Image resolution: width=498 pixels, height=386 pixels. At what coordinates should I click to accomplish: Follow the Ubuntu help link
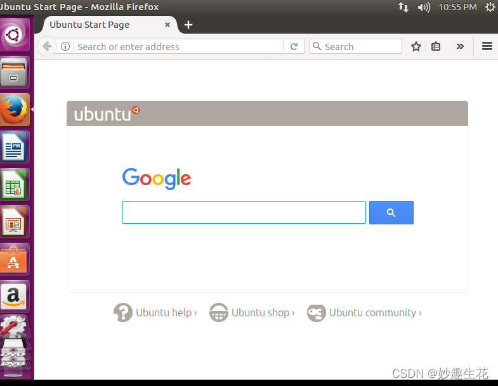point(155,312)
